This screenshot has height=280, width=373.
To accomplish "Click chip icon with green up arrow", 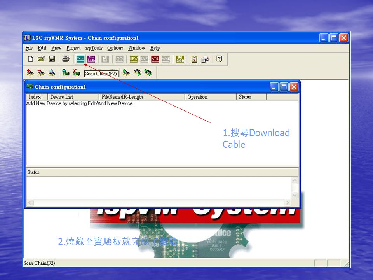I will coord(126,72).
